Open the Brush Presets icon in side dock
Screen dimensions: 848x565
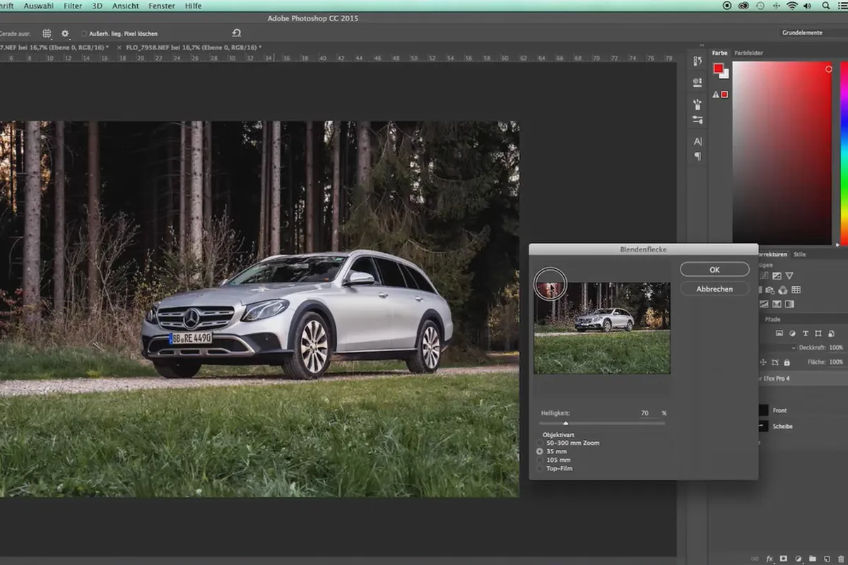(697, 120)
